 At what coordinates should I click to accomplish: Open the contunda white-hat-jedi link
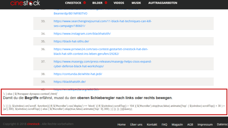point(78,74)
